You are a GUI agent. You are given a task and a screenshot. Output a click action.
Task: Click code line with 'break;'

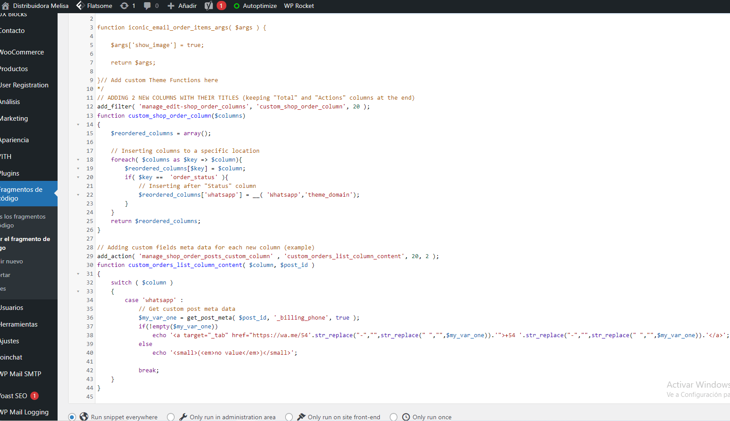149,371
